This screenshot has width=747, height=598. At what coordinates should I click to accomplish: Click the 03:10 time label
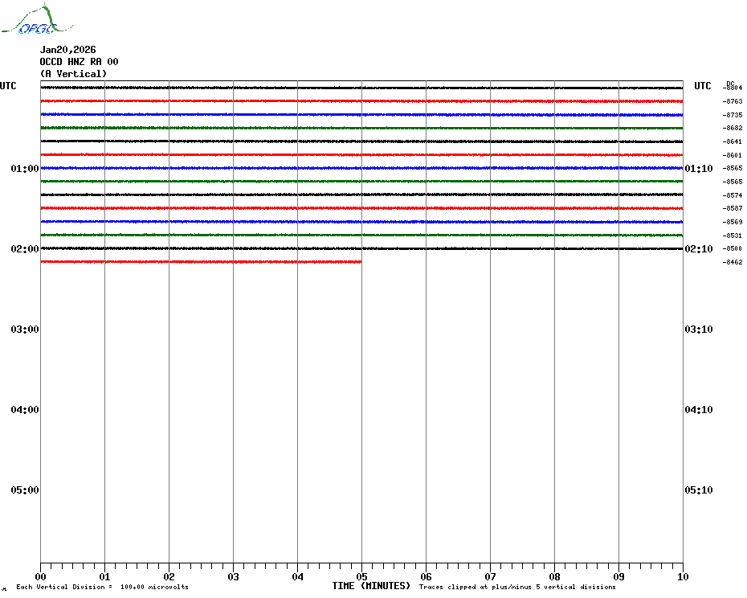pyautogui.click(x=699, y=329)
